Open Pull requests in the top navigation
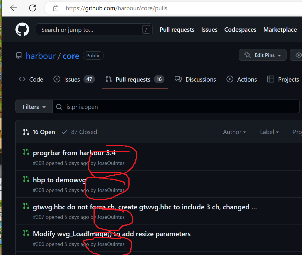This screenshot has height=255, width=302. 177,30
